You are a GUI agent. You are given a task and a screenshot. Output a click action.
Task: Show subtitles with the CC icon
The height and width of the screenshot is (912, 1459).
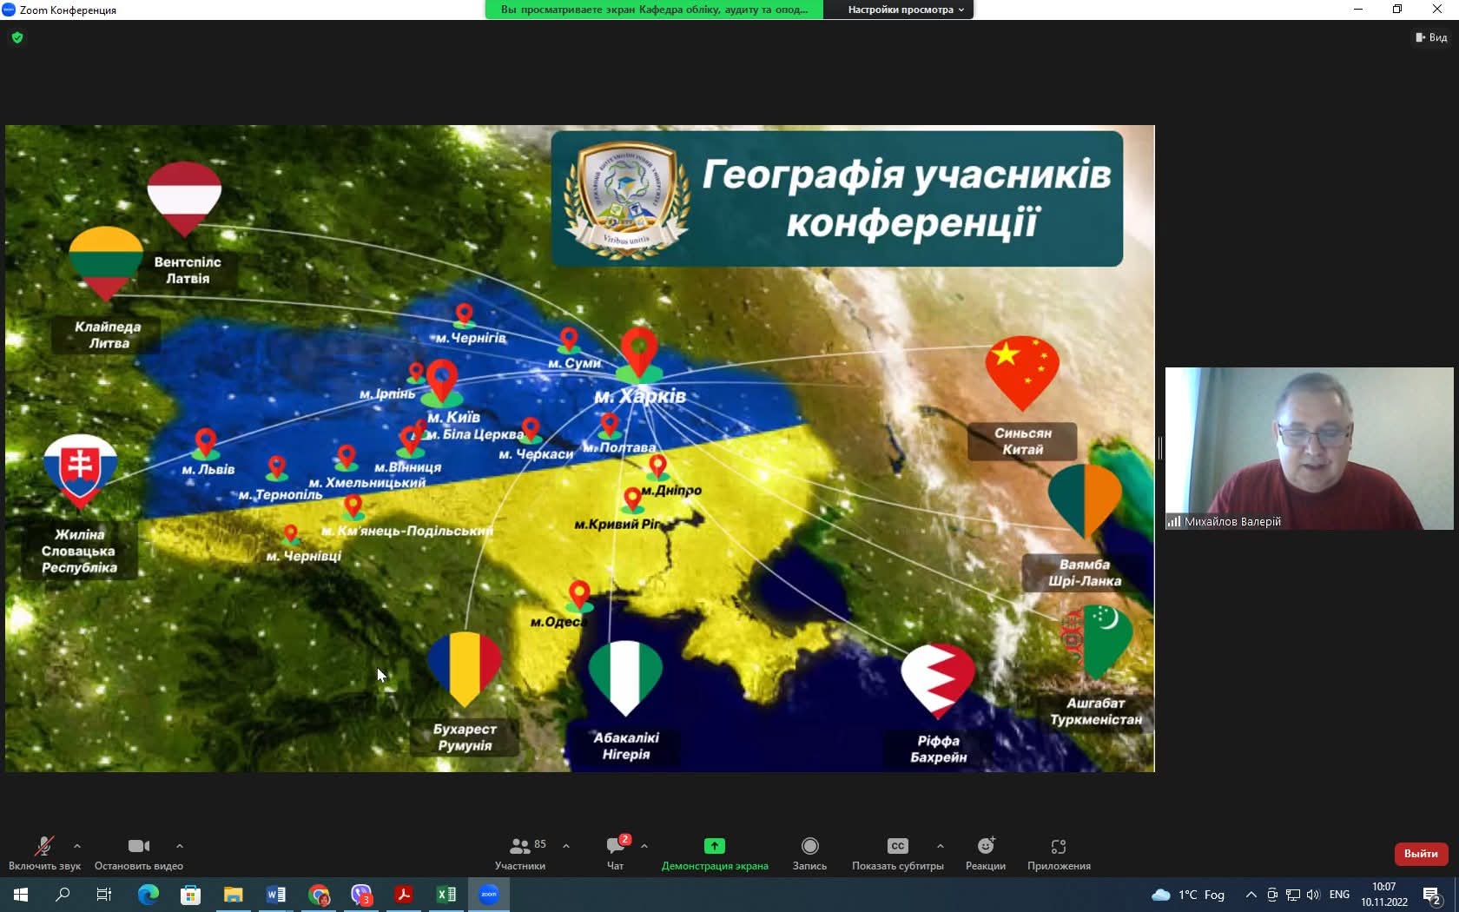(897, 846)
